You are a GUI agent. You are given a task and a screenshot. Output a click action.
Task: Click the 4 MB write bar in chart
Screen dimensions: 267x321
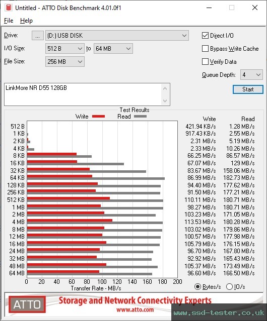click(70, 220)
